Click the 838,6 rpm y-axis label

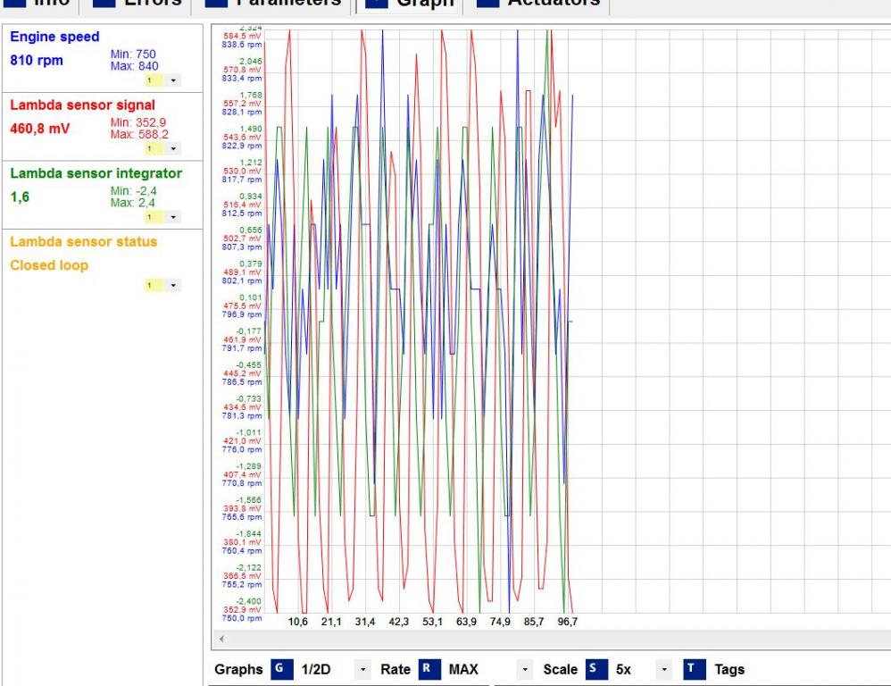pos(242,45)
